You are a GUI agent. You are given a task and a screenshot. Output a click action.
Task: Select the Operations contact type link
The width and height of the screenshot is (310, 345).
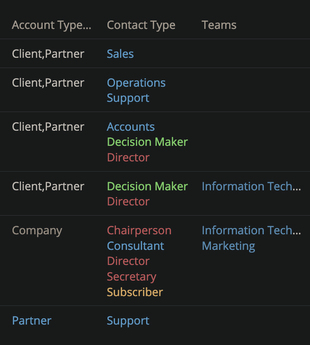coord(136,83)
